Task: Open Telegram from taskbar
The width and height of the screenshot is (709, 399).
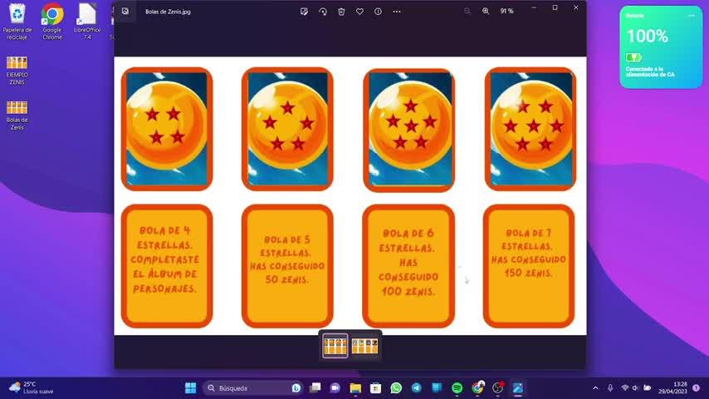Action: pyautogui.click(x=416, y=388)
